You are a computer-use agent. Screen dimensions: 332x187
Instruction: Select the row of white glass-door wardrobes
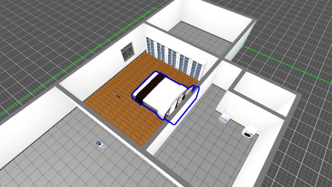(x=176, y=57)
